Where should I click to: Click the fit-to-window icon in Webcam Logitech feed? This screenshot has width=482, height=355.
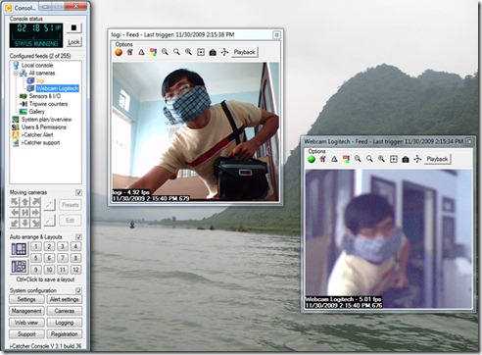pyautogui.click(x=394, y=159)
